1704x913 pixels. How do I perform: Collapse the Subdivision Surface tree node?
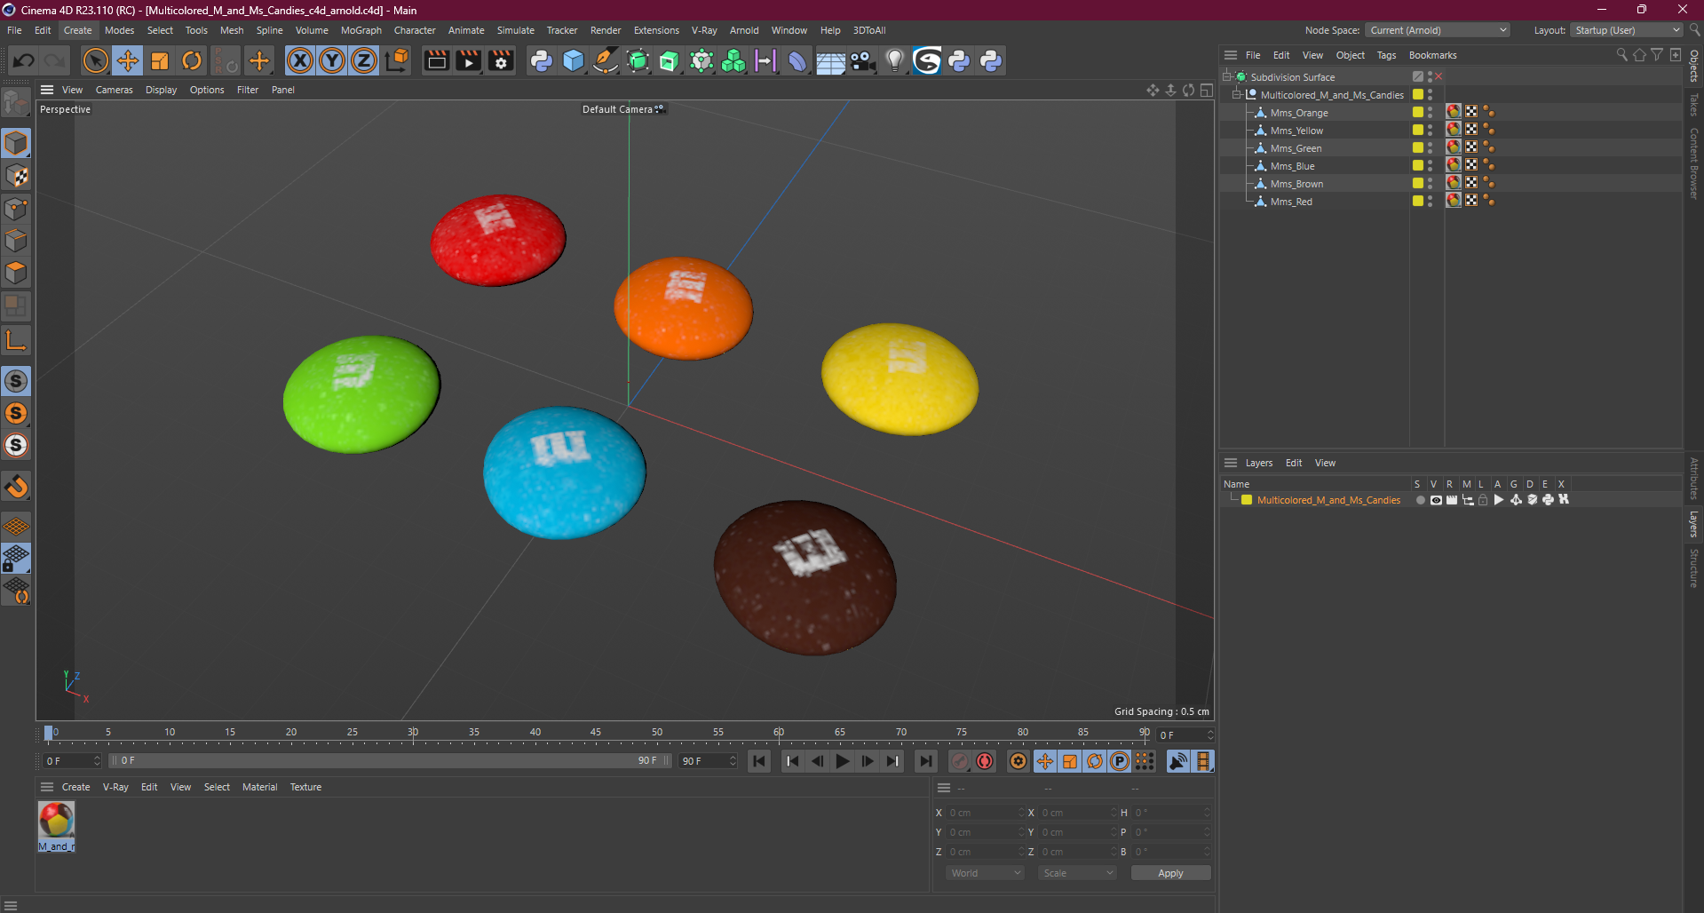click(x=1227, y=77)
